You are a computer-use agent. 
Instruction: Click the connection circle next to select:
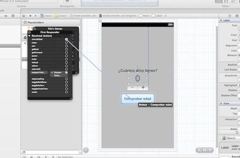pos(66,66)
